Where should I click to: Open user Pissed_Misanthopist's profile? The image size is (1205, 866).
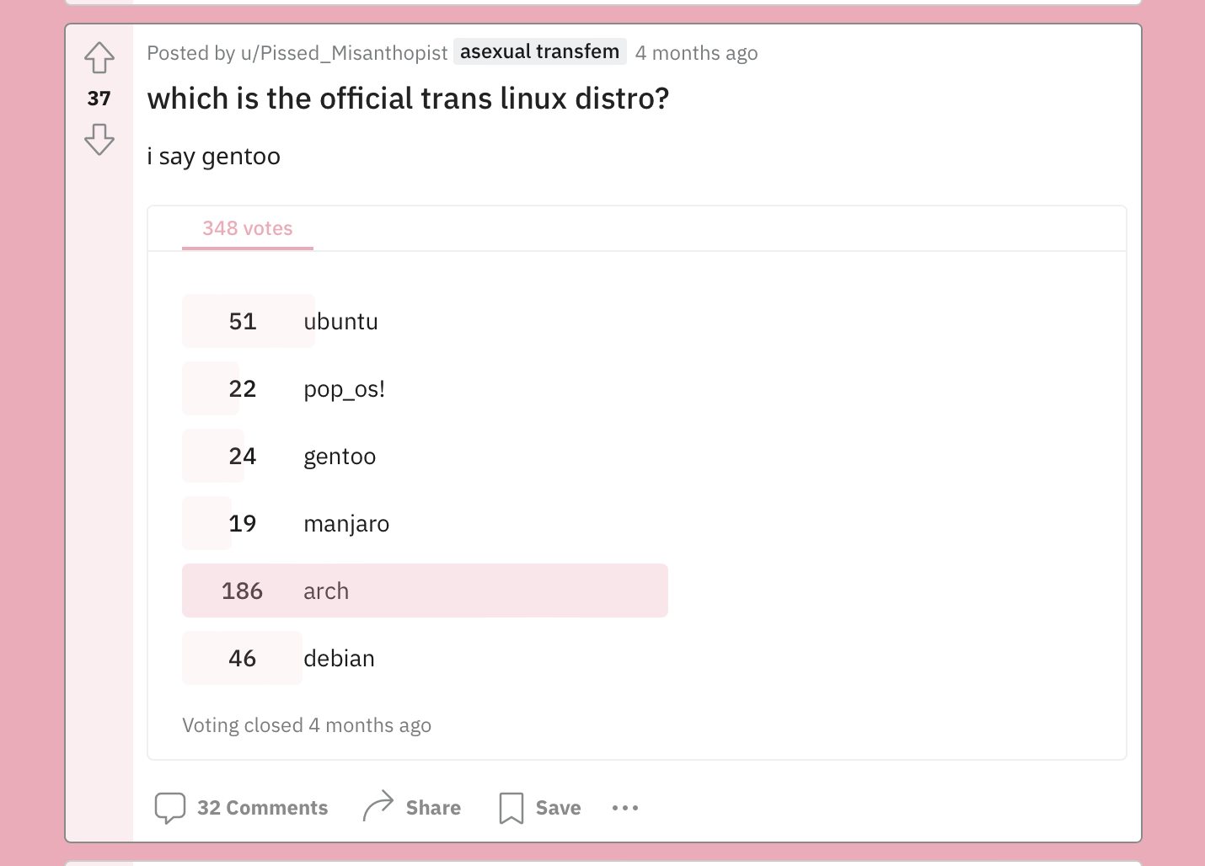click(344, 53)
